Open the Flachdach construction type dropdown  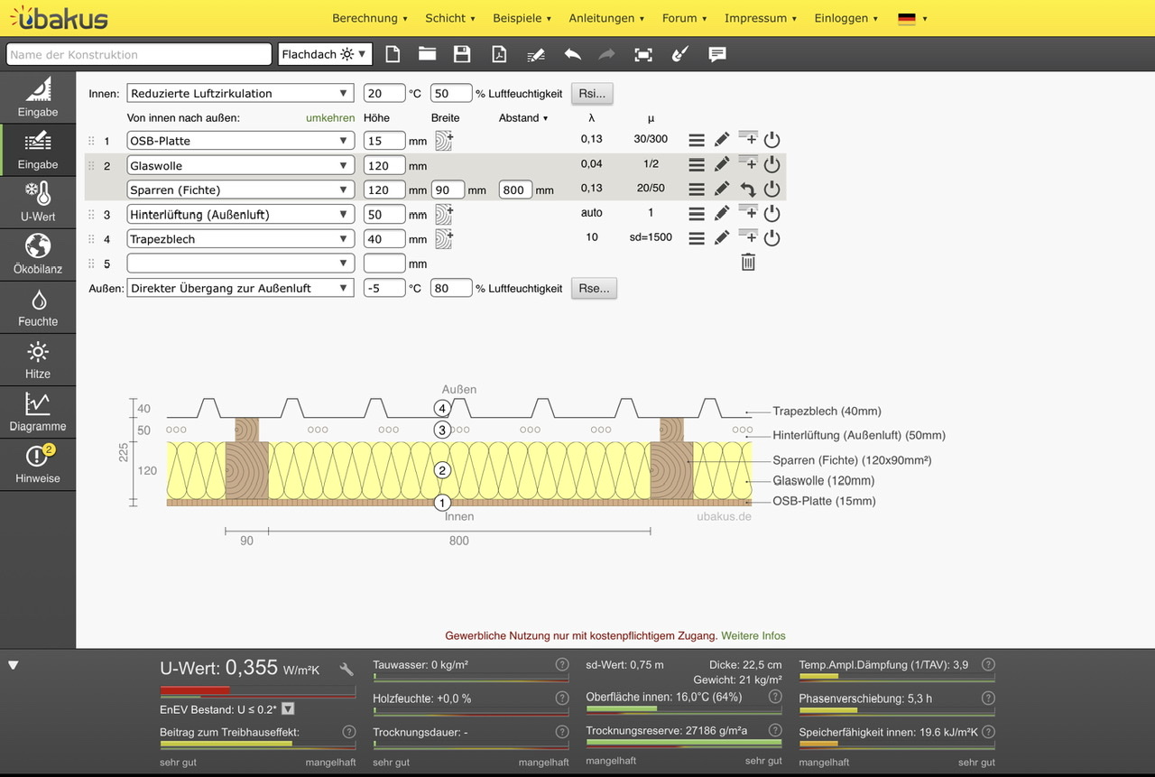coord(325,54)
